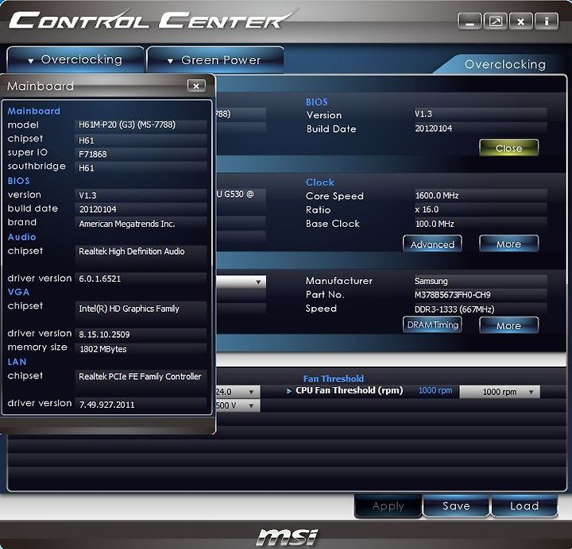
Task: Minimize the Control Center window
Action: tap(470, 21)
